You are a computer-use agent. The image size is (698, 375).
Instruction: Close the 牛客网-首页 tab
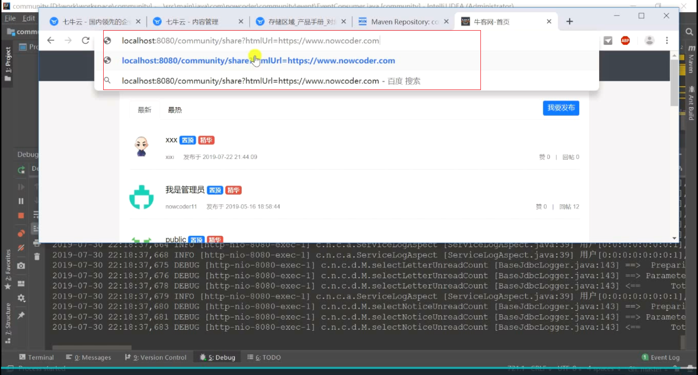pos(550,21)
